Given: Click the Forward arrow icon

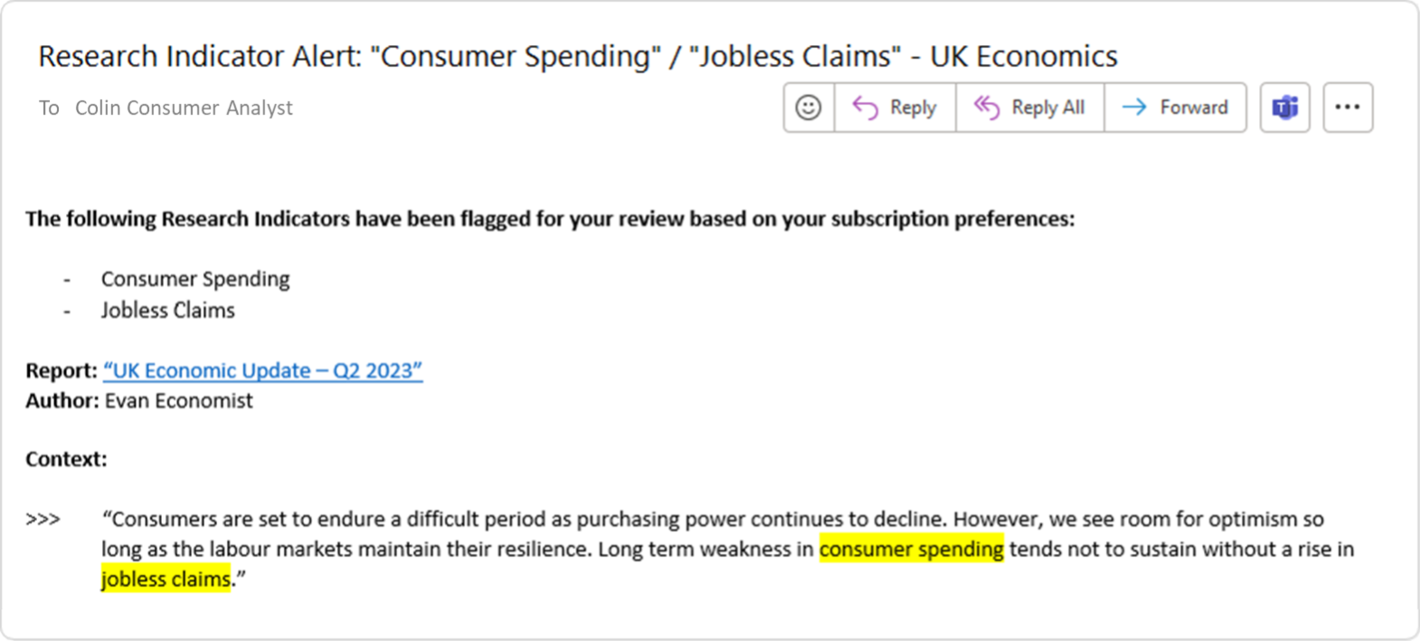Looking at the screenshot, I should [1134, 108].
